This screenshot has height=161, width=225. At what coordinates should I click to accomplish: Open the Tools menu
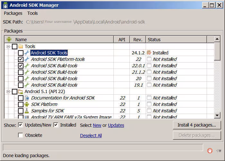click(32, 13)
